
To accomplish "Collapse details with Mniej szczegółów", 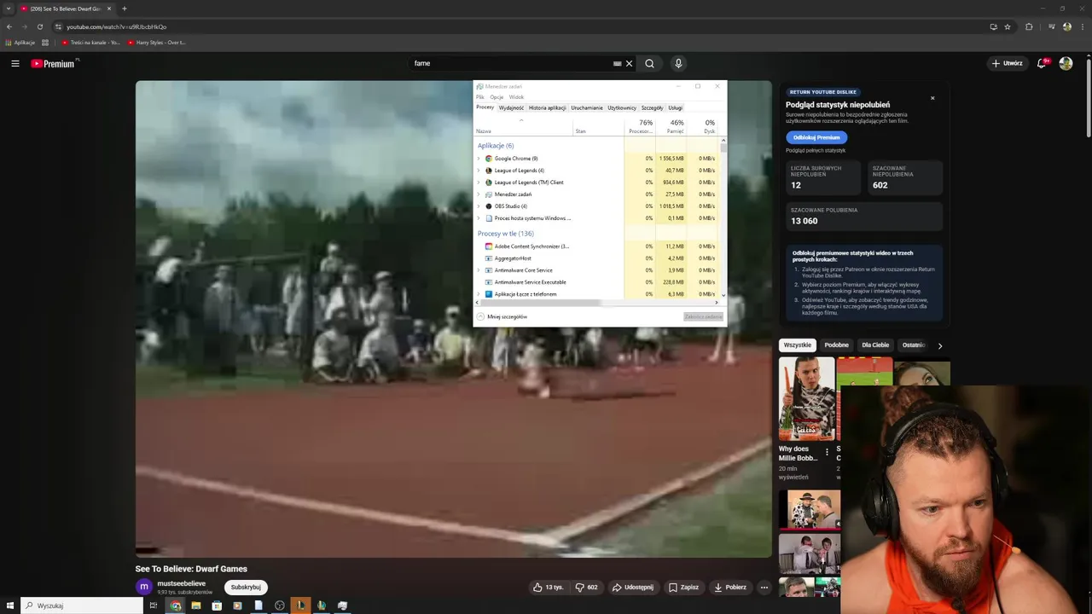I will click(502, 316).
